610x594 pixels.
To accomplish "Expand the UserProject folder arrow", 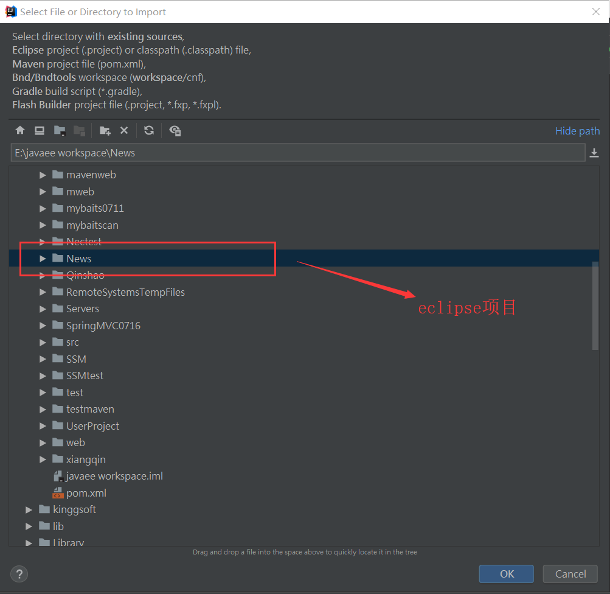I will pos(43,426).
